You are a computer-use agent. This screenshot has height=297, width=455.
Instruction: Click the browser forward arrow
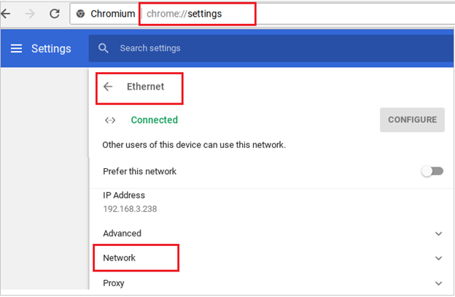coord(30,13)
